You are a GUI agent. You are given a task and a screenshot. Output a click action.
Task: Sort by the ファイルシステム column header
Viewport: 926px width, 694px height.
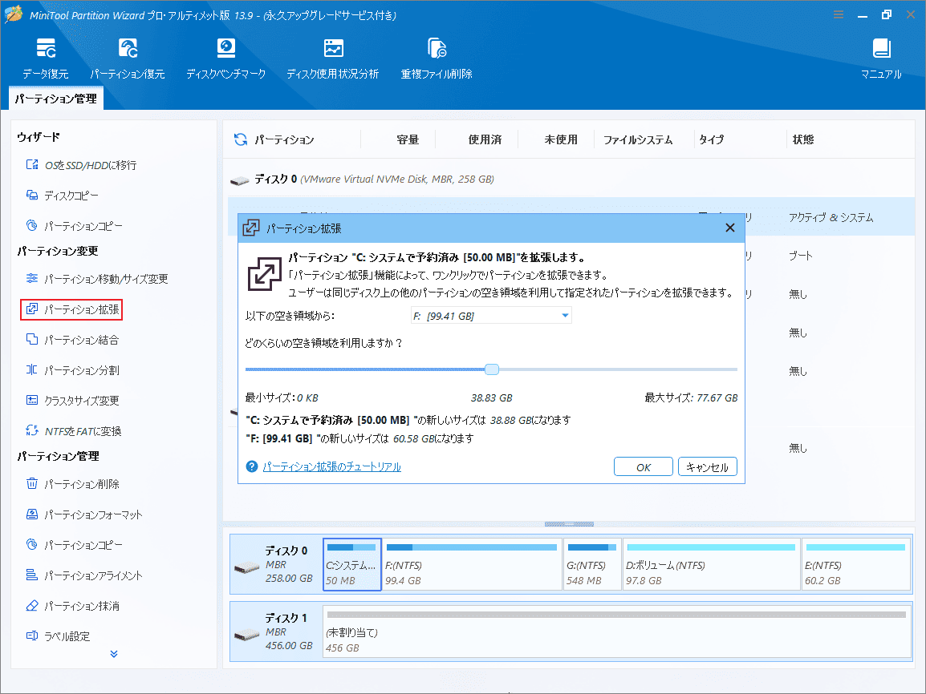pyautogui.click(x=638, y=139)
